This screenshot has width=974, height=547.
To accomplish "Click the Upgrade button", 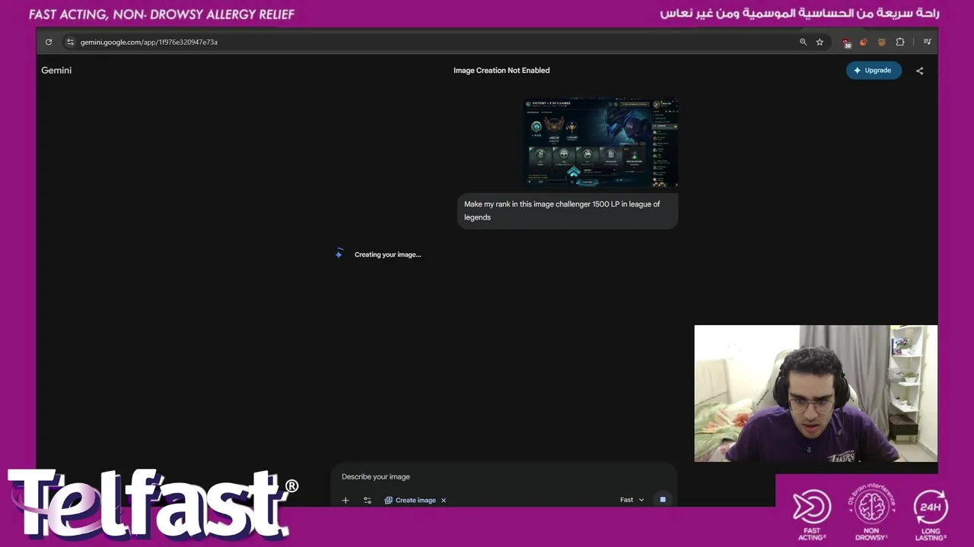I will coord(874,70).
